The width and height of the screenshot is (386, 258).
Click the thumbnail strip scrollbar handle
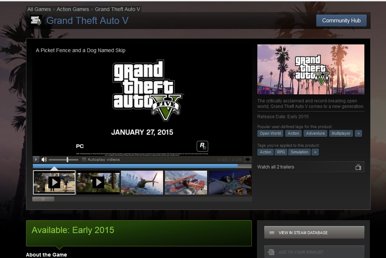[x=43, y=199]
